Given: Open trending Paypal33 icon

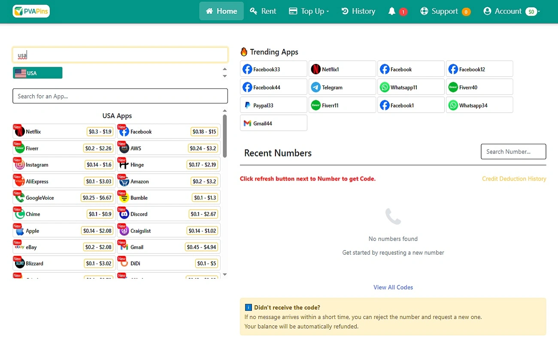Looking at the screenshot, I should (x=247, y=105).
